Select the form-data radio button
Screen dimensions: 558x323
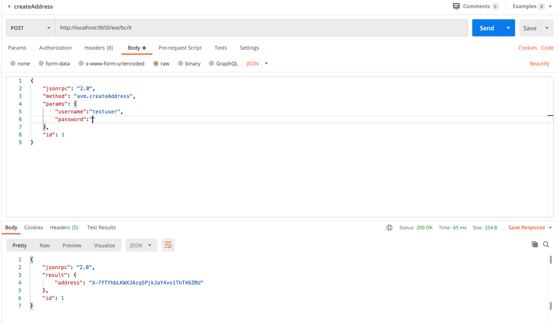(41, 64)
